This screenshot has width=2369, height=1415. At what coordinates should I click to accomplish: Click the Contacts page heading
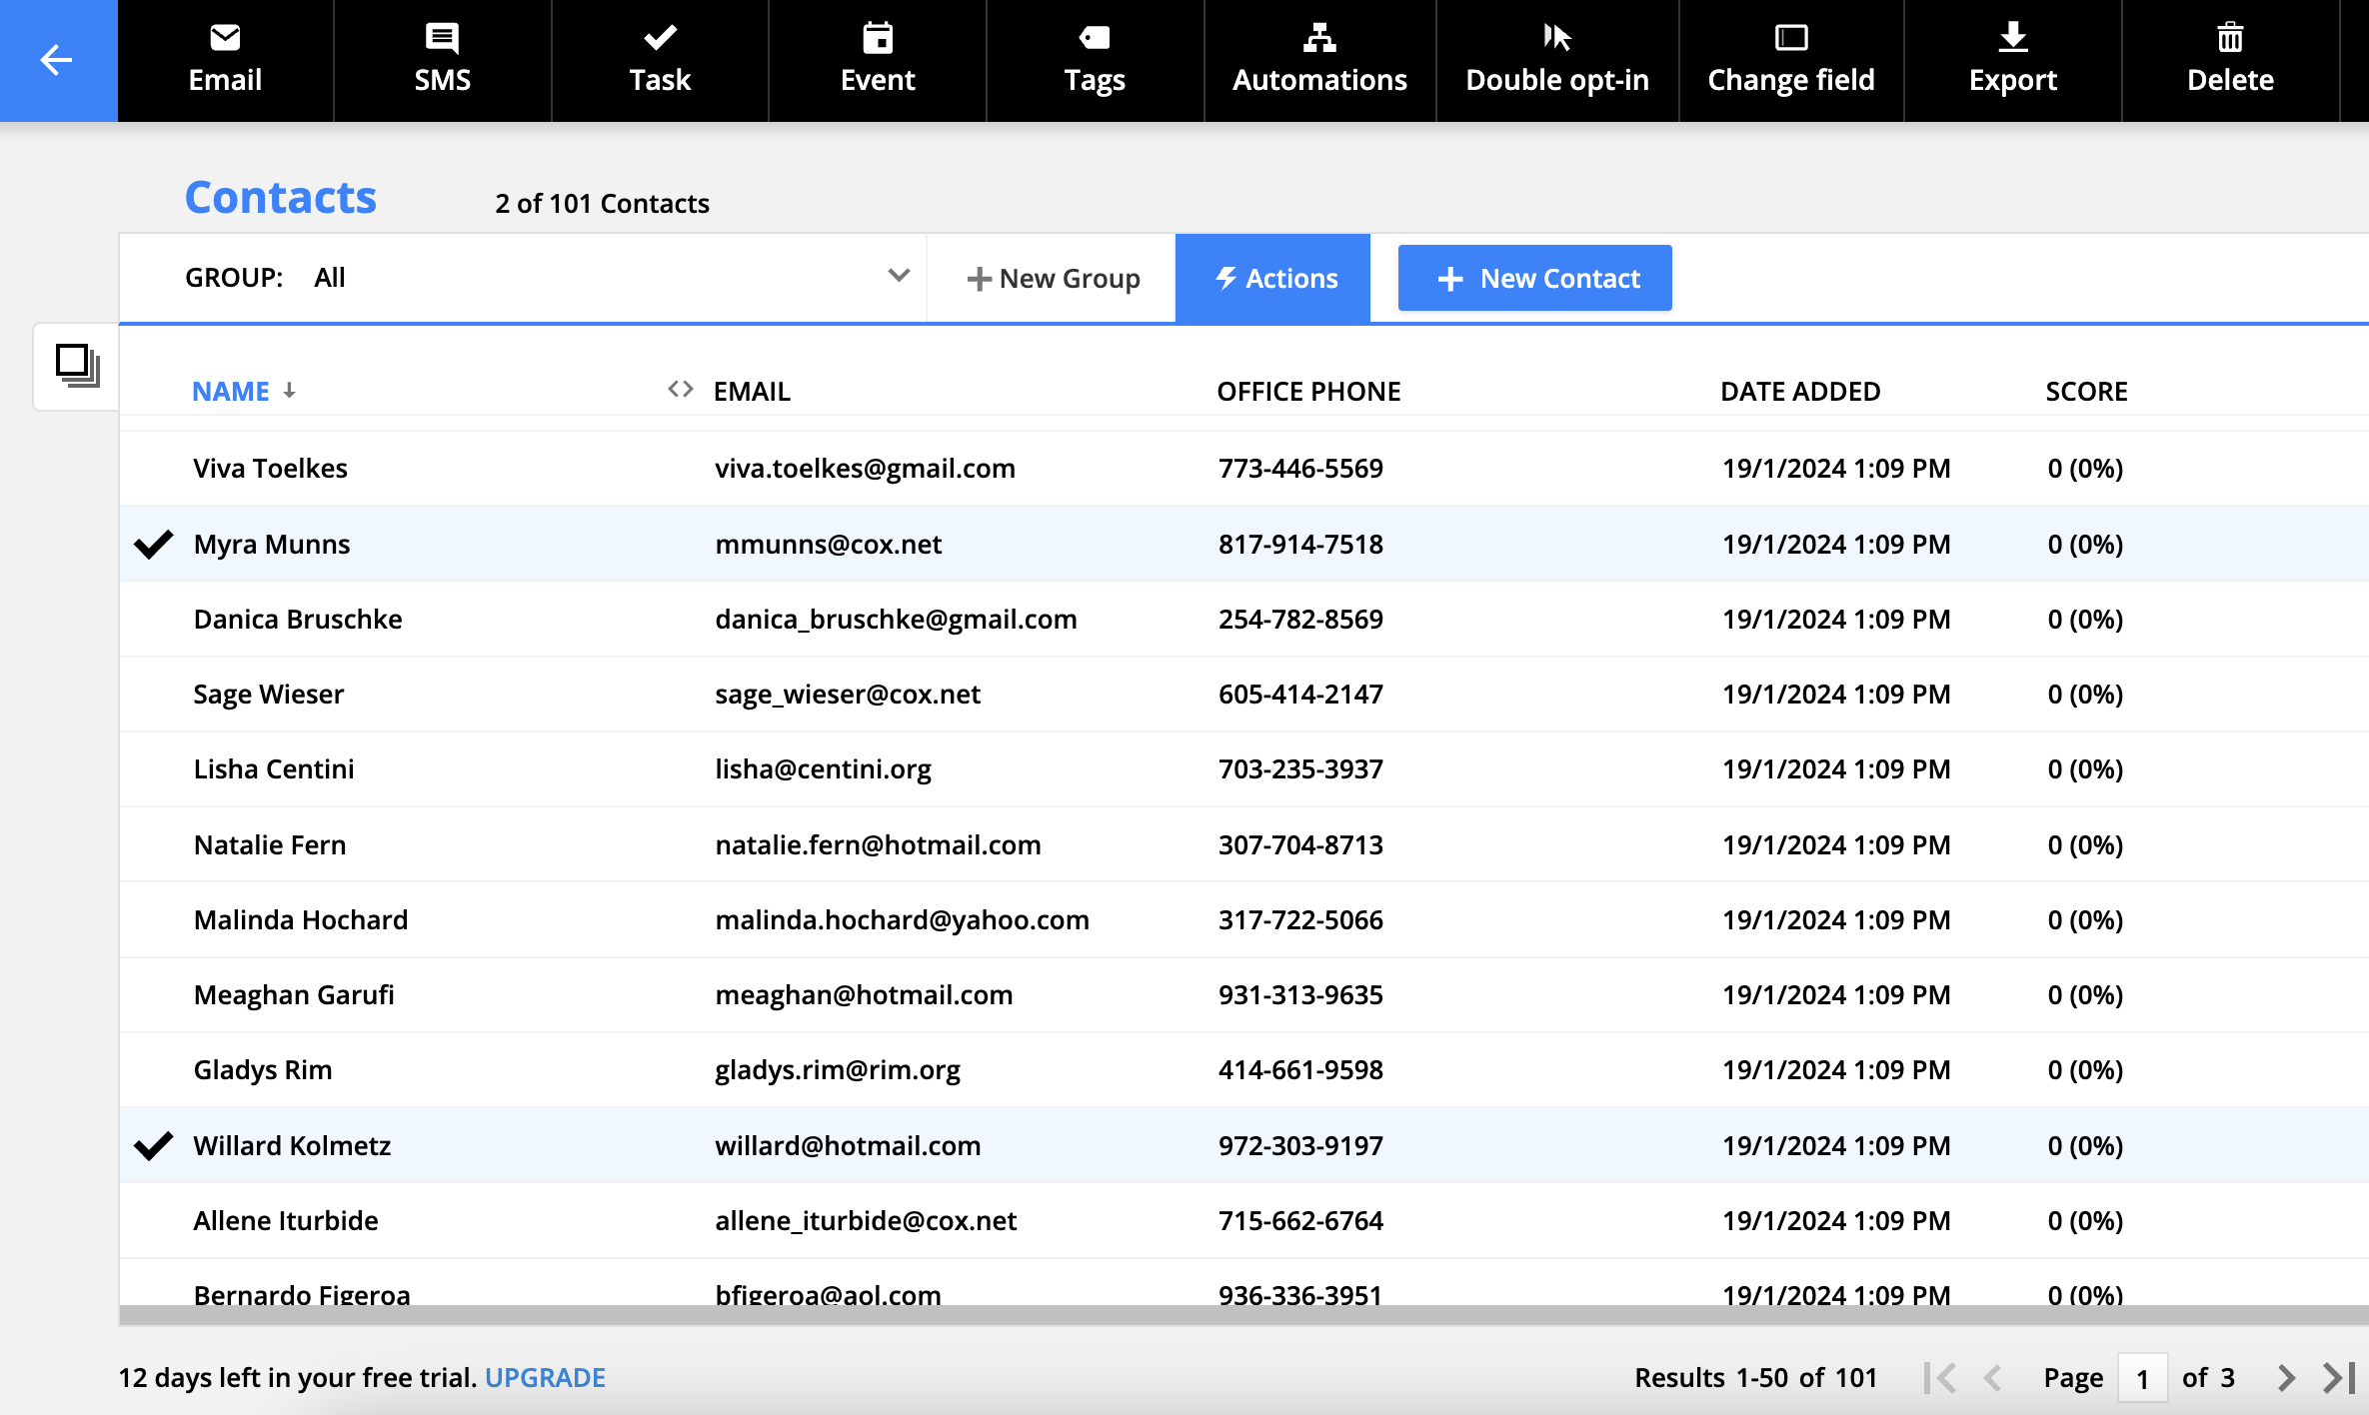click(281, 197)
